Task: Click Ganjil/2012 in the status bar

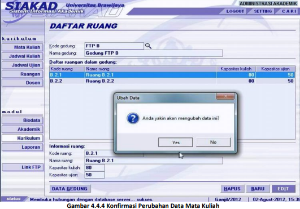Action: [x=228, y=199]
